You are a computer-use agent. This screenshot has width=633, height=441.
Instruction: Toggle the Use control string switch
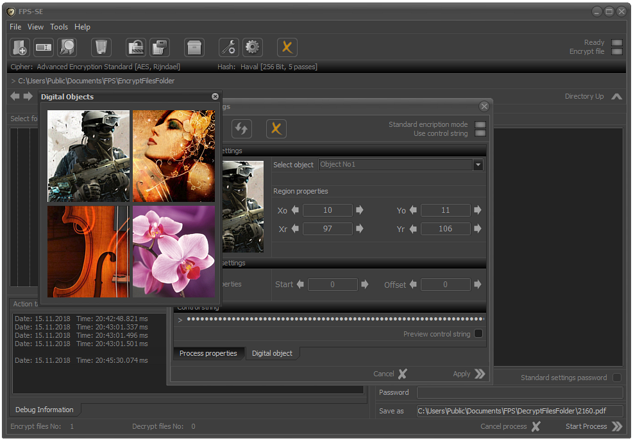pyautogui.click(x=480, y=133)
